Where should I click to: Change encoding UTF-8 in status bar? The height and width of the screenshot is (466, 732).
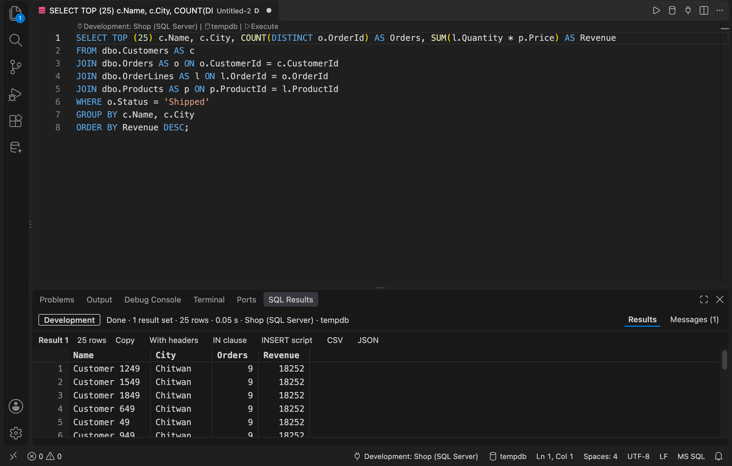(x=638, y=456)
